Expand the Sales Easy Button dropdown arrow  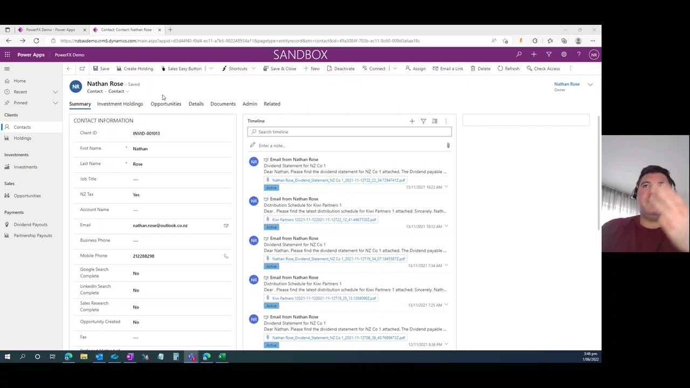click(211, 68)
